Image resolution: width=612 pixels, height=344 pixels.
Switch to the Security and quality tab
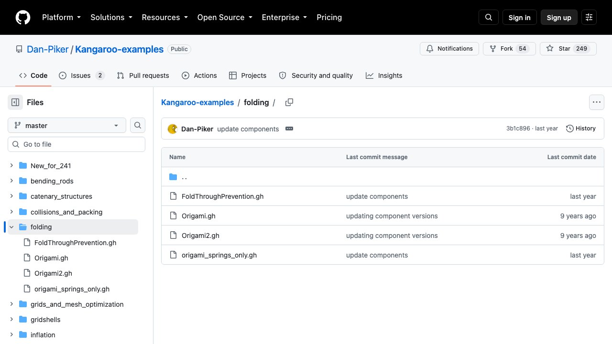(x=316, y=75)
